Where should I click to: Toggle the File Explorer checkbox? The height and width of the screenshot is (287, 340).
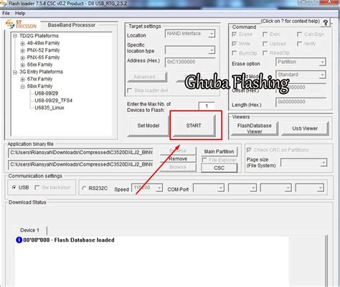point(204,160)
